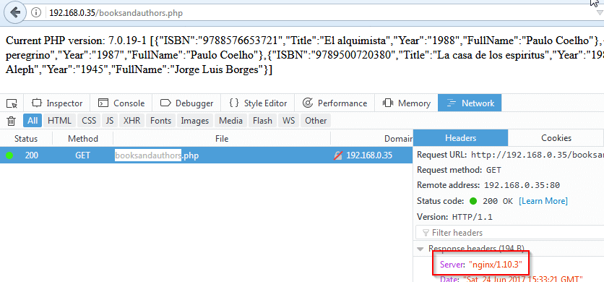Sort requests by Status column

pyautogui.click(x=26, y=139)
